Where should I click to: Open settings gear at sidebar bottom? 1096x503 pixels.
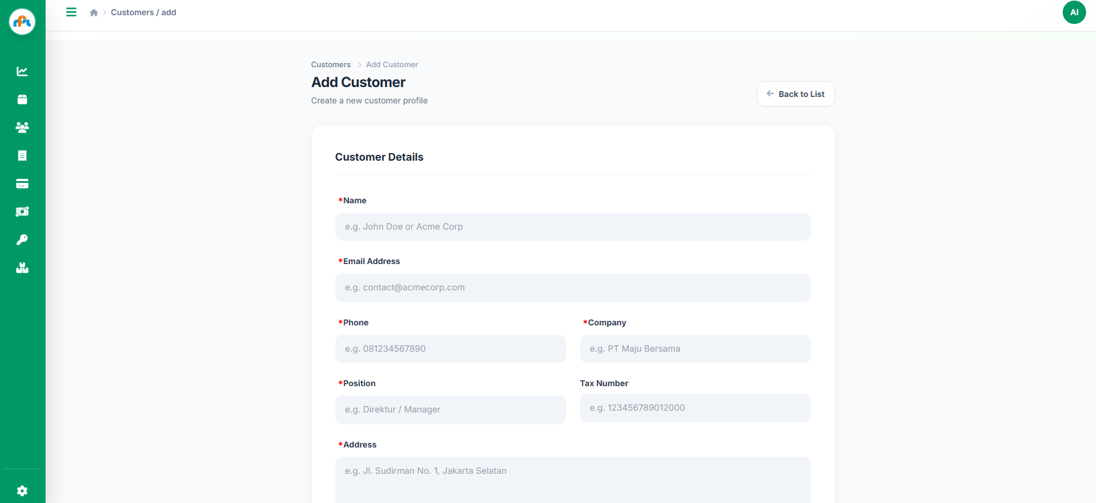point(22,491)
